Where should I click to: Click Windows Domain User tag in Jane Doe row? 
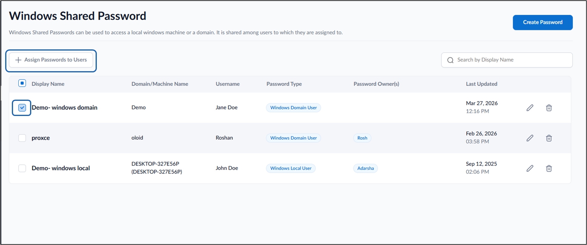tap(293, 108)
